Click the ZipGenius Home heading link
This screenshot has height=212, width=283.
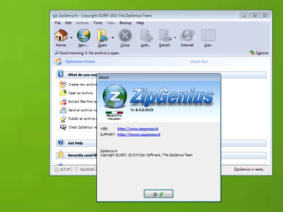[x=80, y=62]
